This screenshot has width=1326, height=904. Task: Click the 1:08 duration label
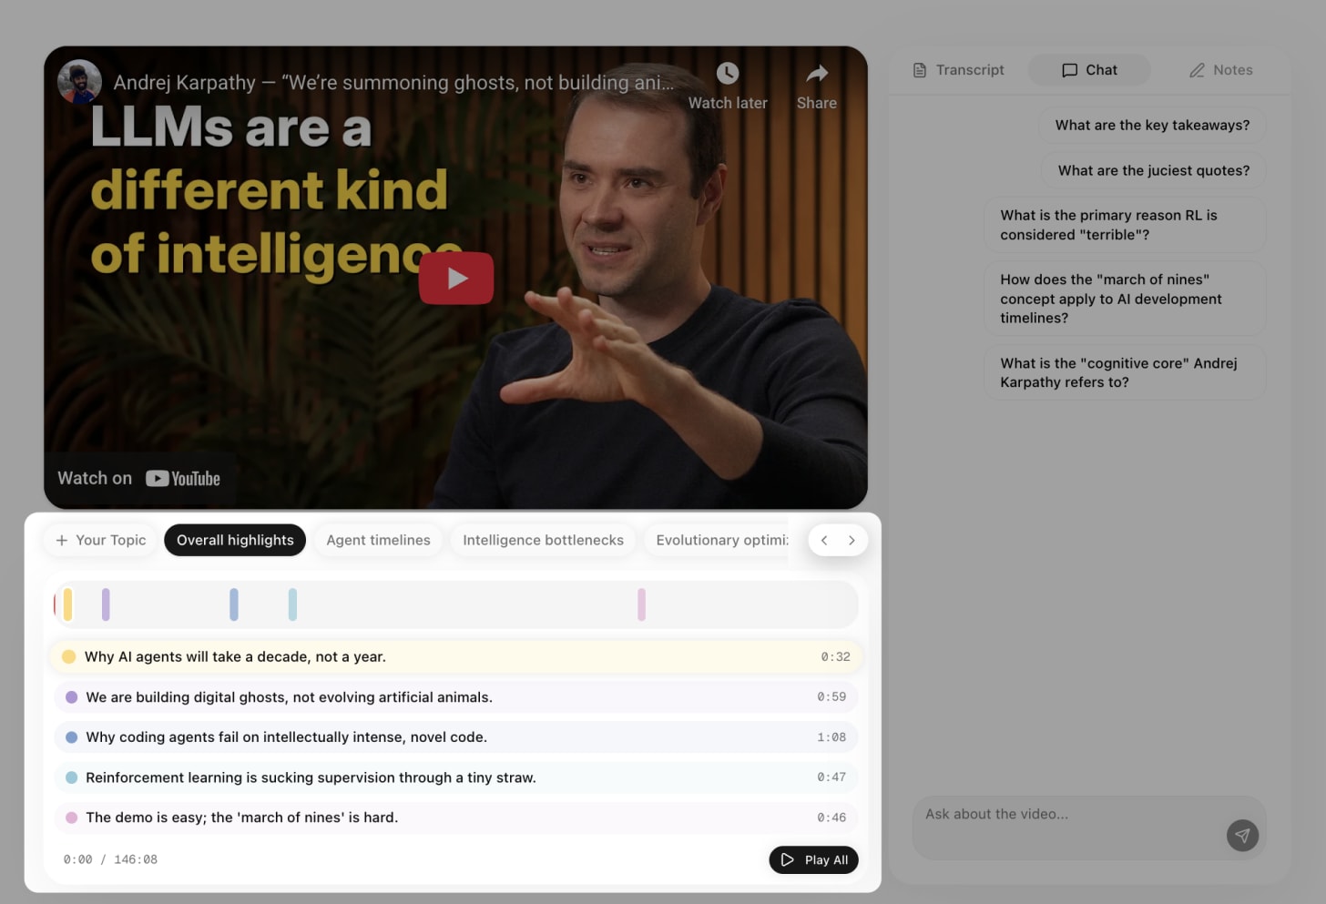tap(831, 737)
